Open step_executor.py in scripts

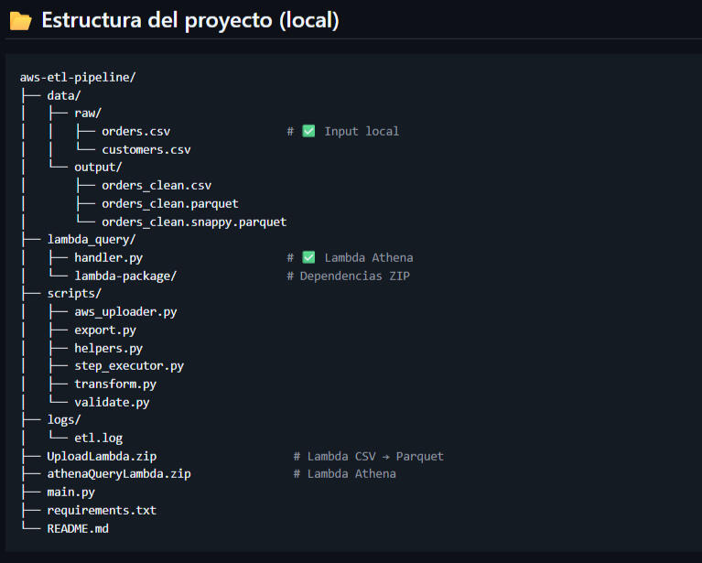coord(129,365)
